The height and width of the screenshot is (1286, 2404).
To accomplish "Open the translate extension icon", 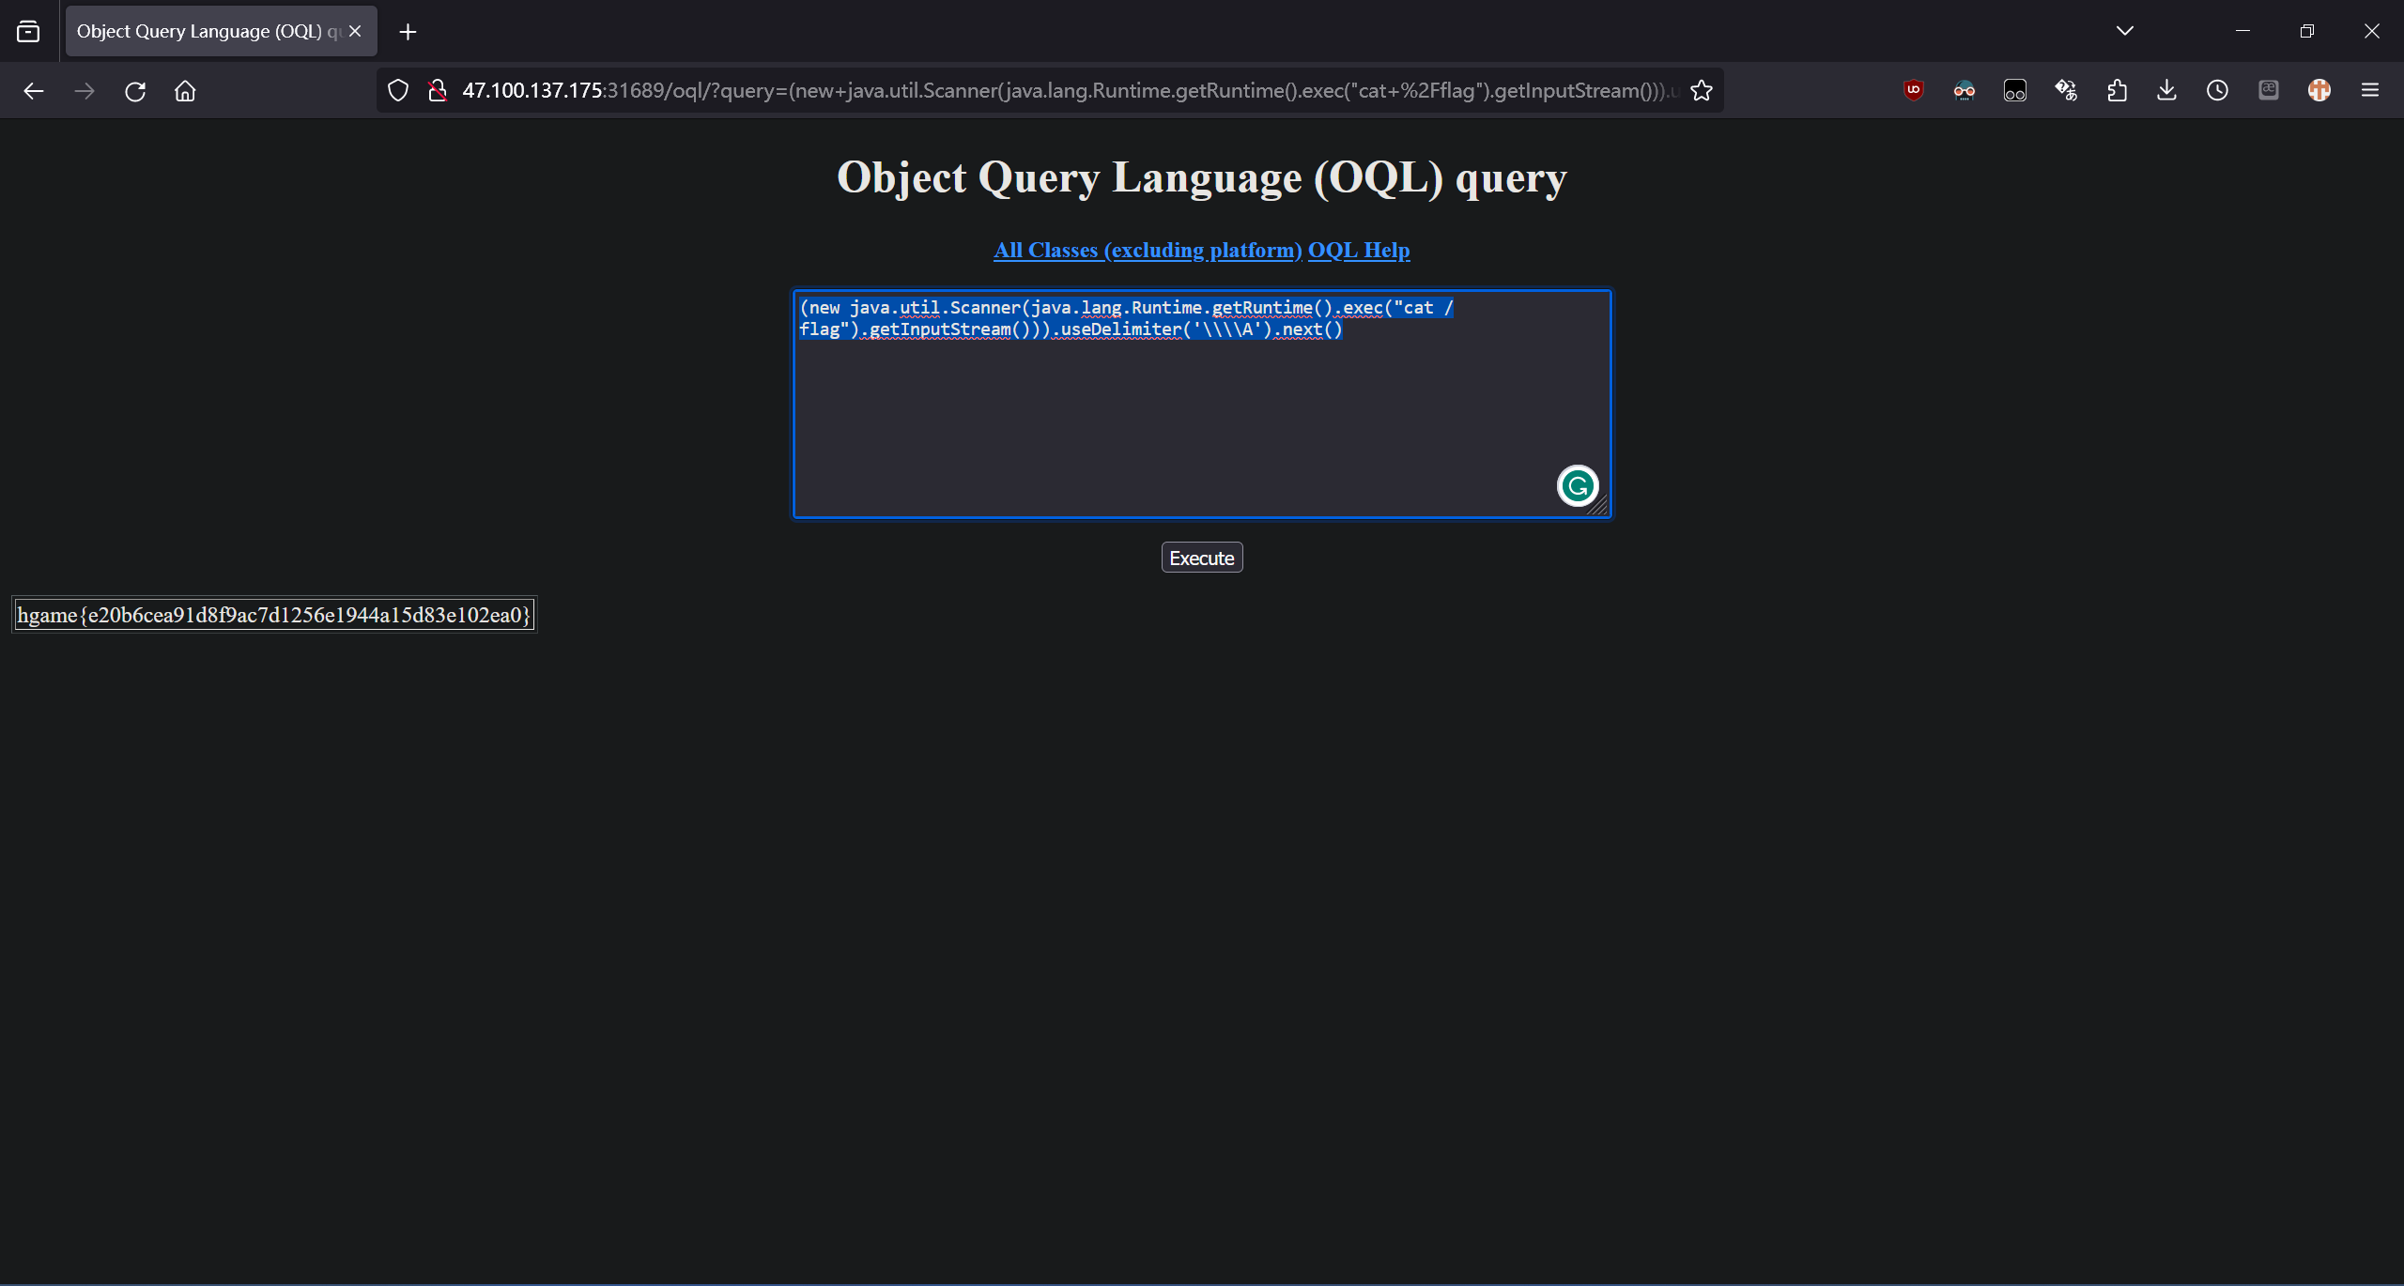I will pos(2066,91).
